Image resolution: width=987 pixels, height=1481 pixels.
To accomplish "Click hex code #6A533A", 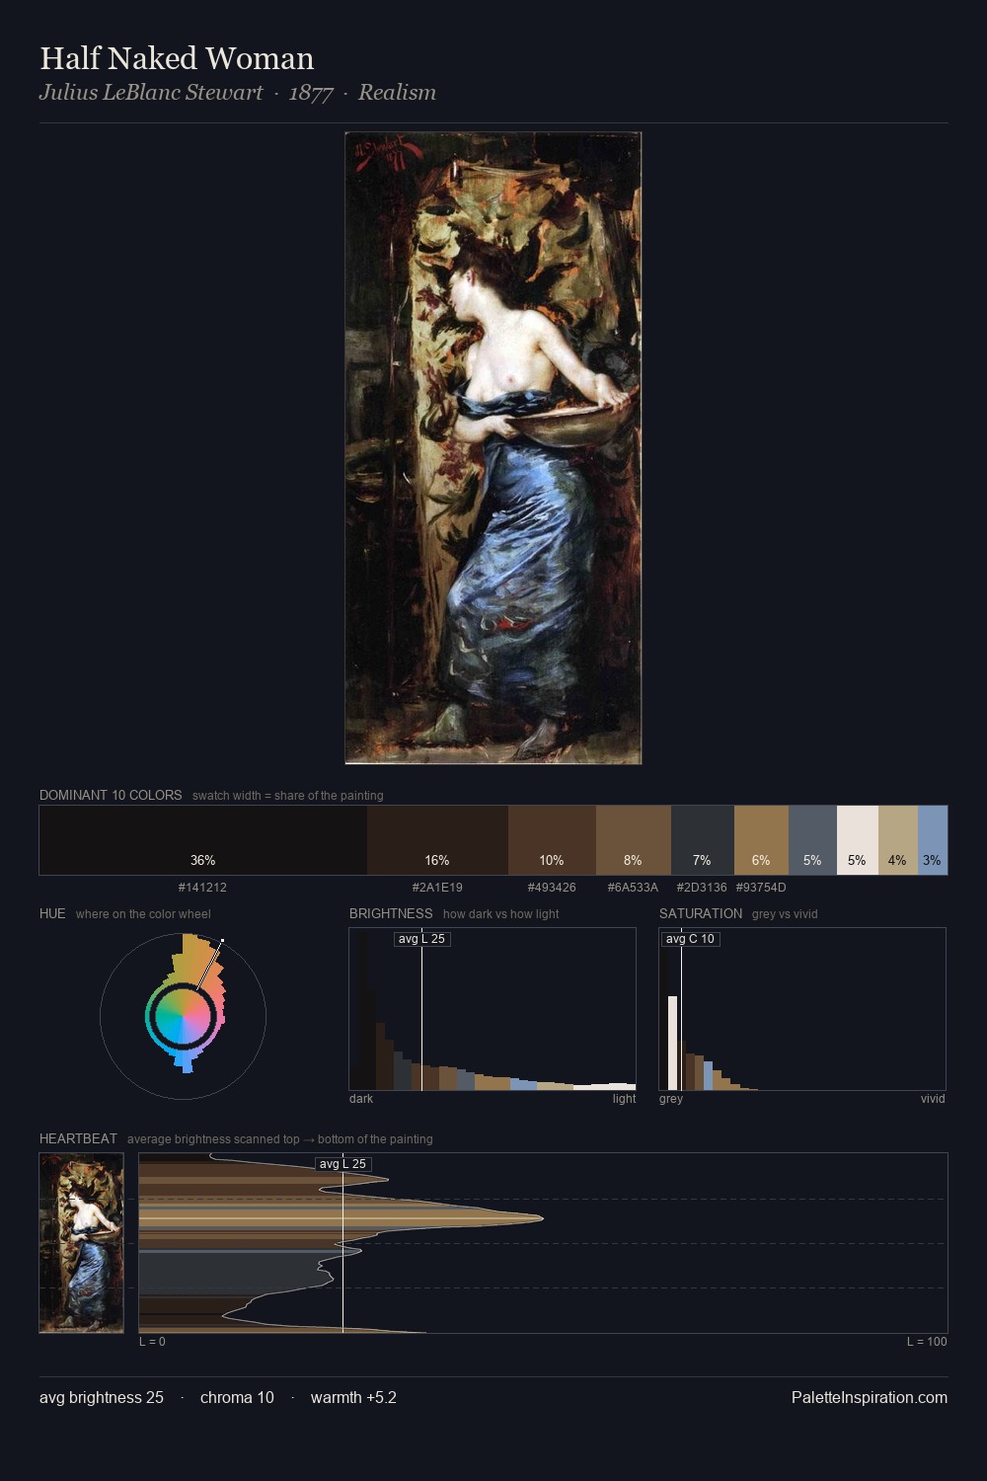I will tap(633, 888).
